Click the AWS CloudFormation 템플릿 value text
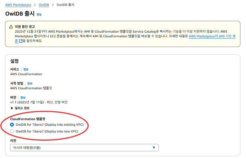 pos(31,88)
